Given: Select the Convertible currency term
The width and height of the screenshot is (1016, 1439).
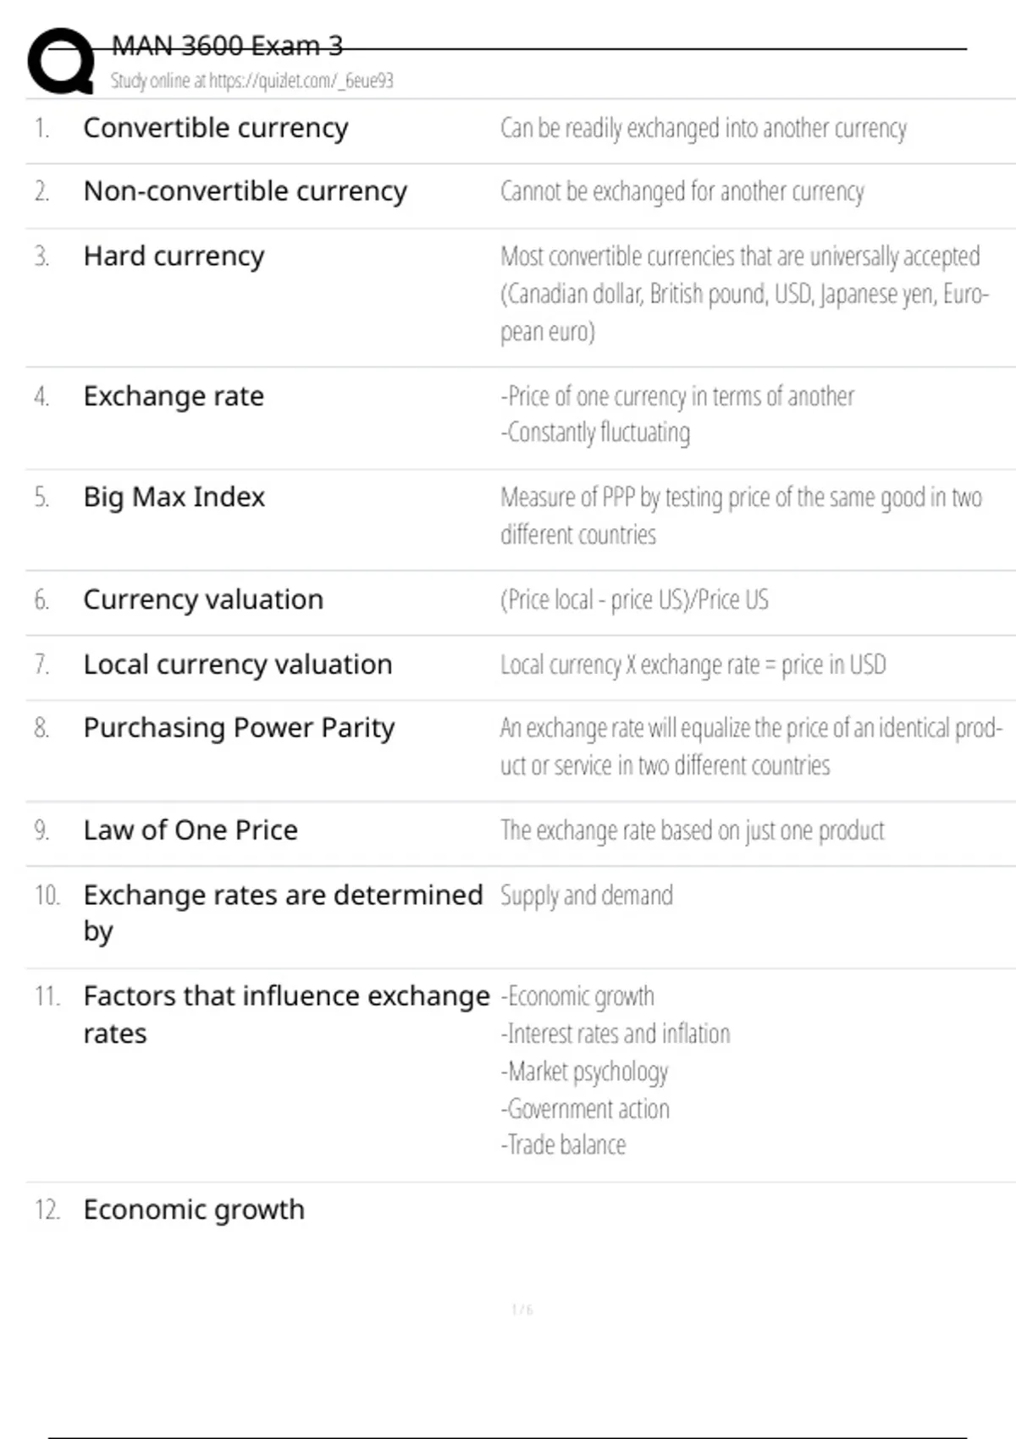Looking at the screenshot, I should coord(215,128).
